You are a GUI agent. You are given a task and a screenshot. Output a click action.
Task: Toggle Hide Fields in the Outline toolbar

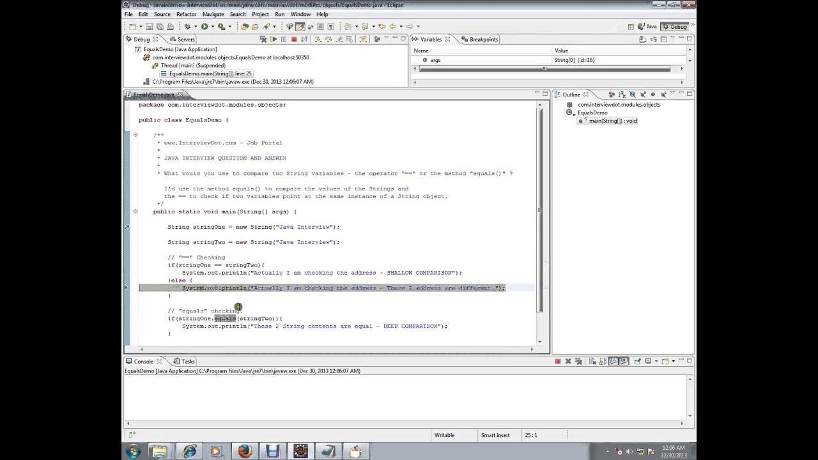coord(633,94)
